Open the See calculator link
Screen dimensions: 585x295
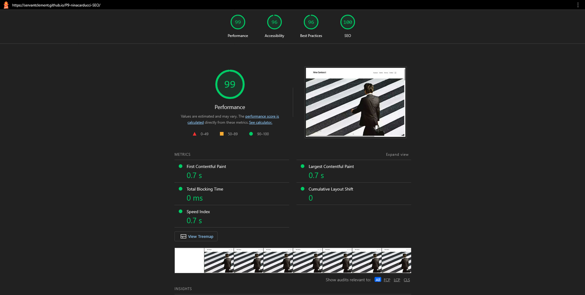point(260,123)
